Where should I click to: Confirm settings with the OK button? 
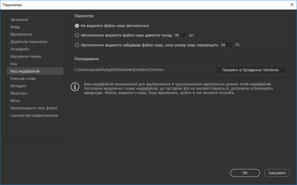point(245,173)
